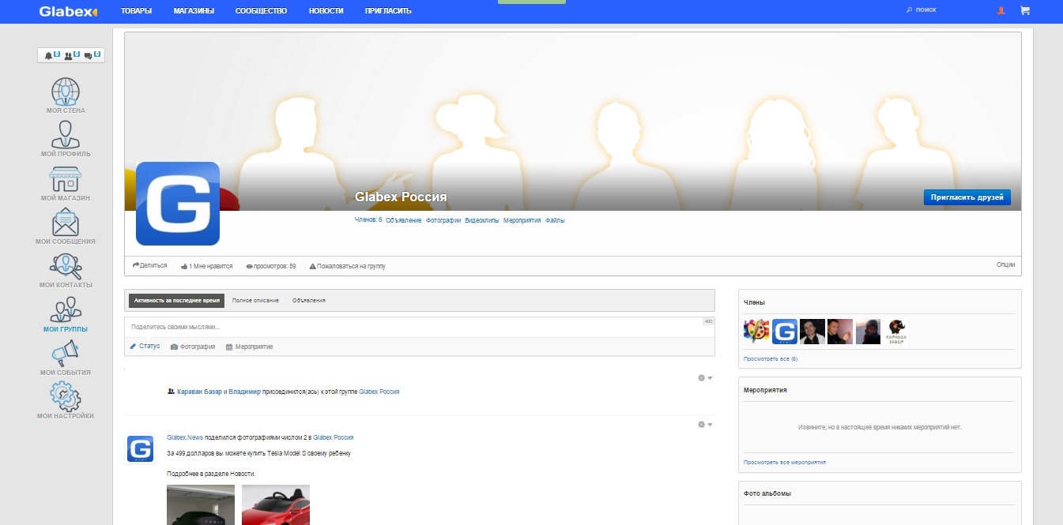Click the просмотров: 59 views counter
This screenshot has width=1063, height=525.
pos(271,266)
